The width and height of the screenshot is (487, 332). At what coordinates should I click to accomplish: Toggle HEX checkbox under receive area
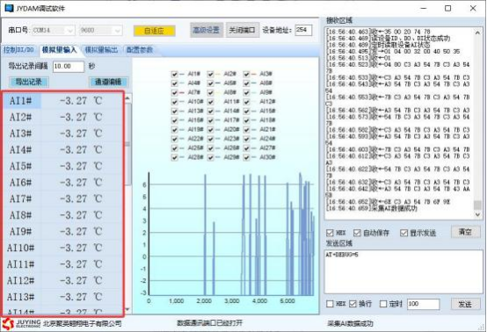(x=330, y=233)
